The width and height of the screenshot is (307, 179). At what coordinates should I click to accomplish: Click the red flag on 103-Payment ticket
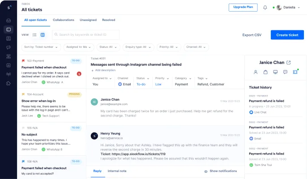pos(23,61)
